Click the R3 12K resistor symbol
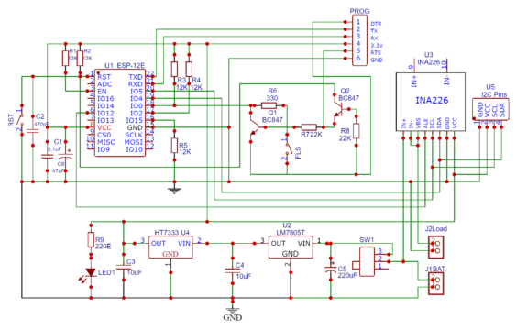516x330 pixels. click(174, 69)
